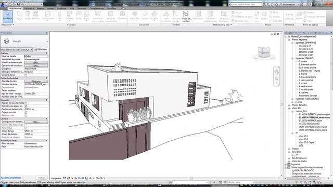Select the Cubierta roof tool

click(x=69, y=16)
